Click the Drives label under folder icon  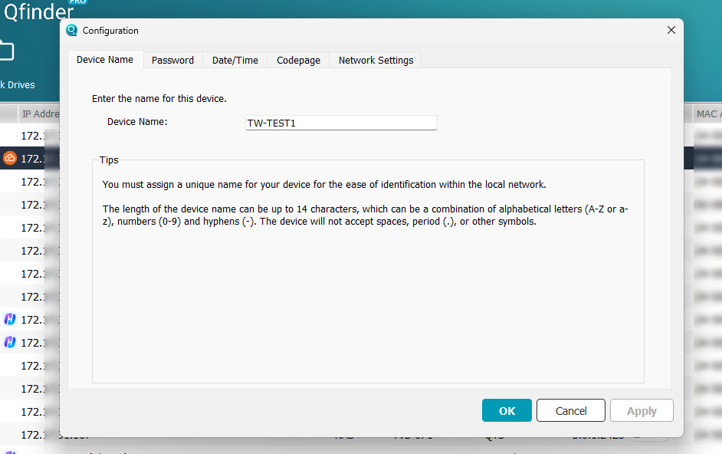coord(18,85)
